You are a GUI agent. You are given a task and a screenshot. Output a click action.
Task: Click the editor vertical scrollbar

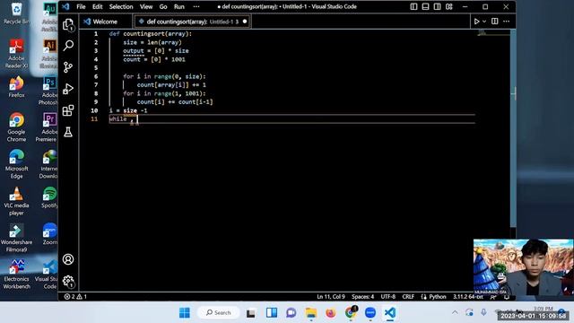(x=513, y=128)
